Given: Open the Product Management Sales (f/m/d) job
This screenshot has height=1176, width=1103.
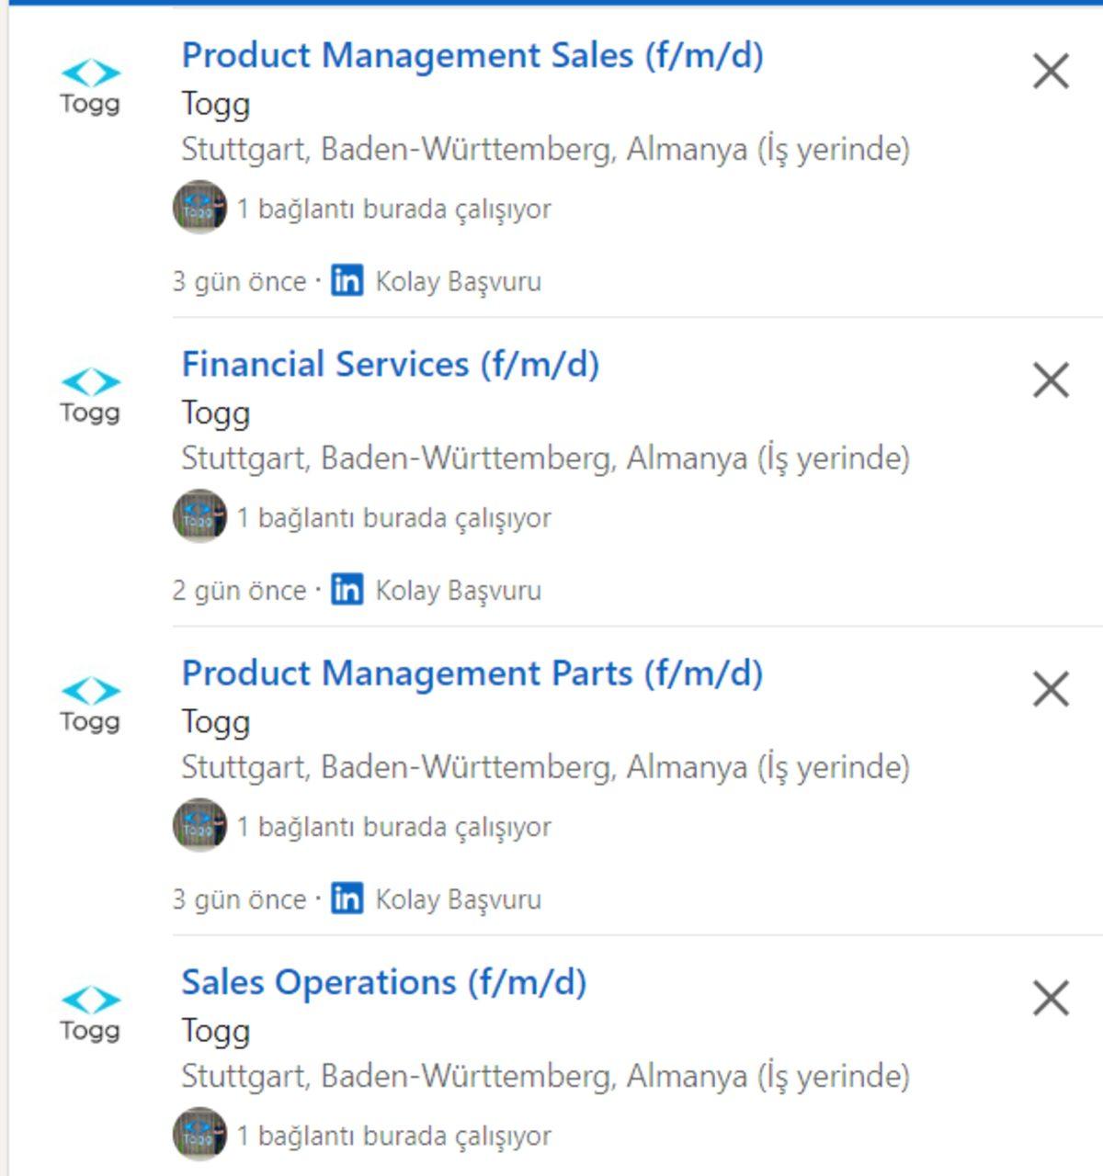Looking at the screenshot, I should tap(472, 55).
